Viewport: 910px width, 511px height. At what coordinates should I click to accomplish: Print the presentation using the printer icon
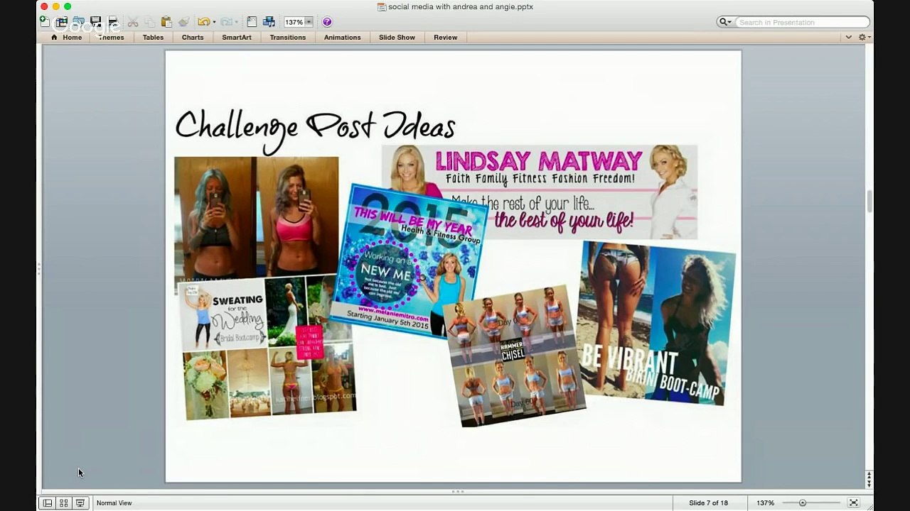112,22
